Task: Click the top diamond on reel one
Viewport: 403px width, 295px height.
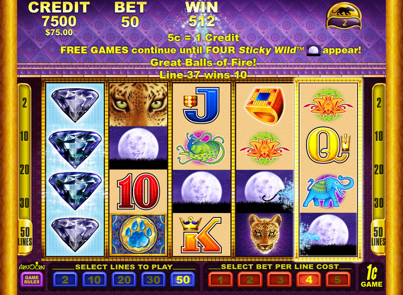Action: (x=75, y=104)
